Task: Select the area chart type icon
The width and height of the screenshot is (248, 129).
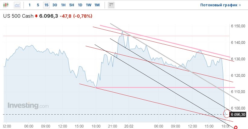Action: [17, 5]
